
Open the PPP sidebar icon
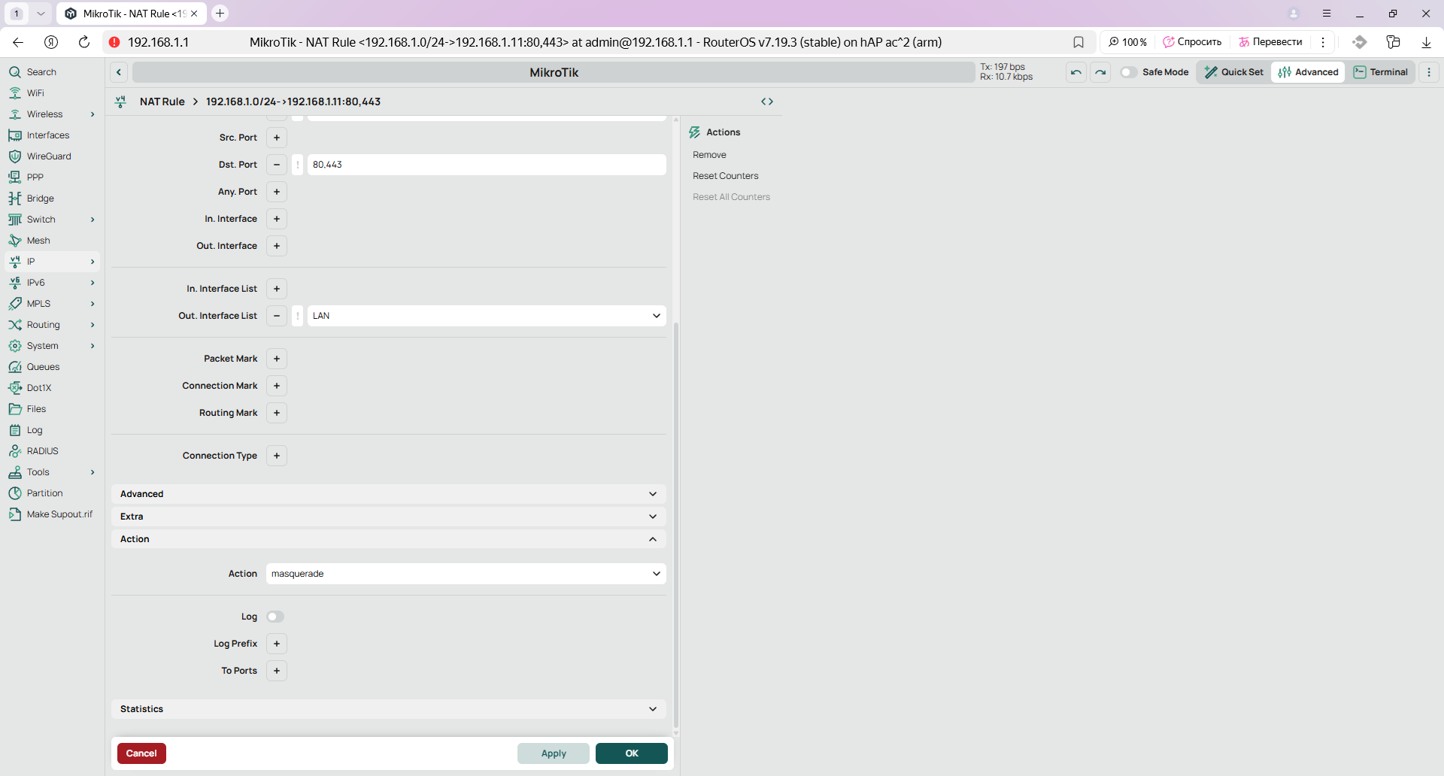[x=14, y=177]
